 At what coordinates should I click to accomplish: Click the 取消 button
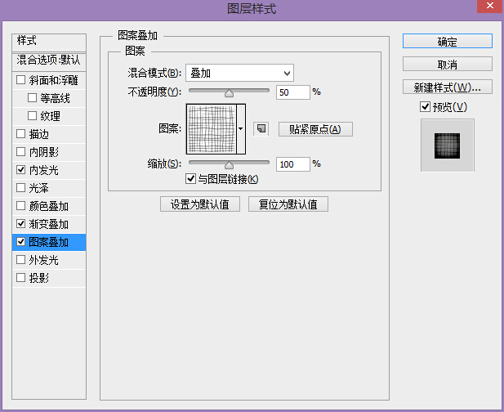click(448, 65)
